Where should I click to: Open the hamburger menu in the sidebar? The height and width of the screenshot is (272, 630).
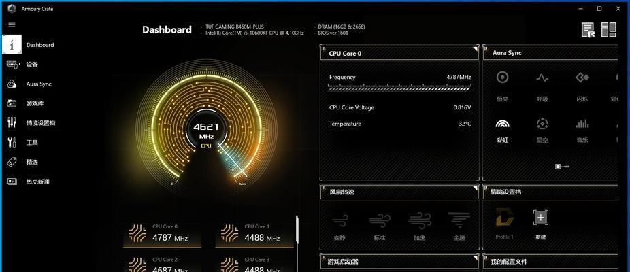click(12, 25)
